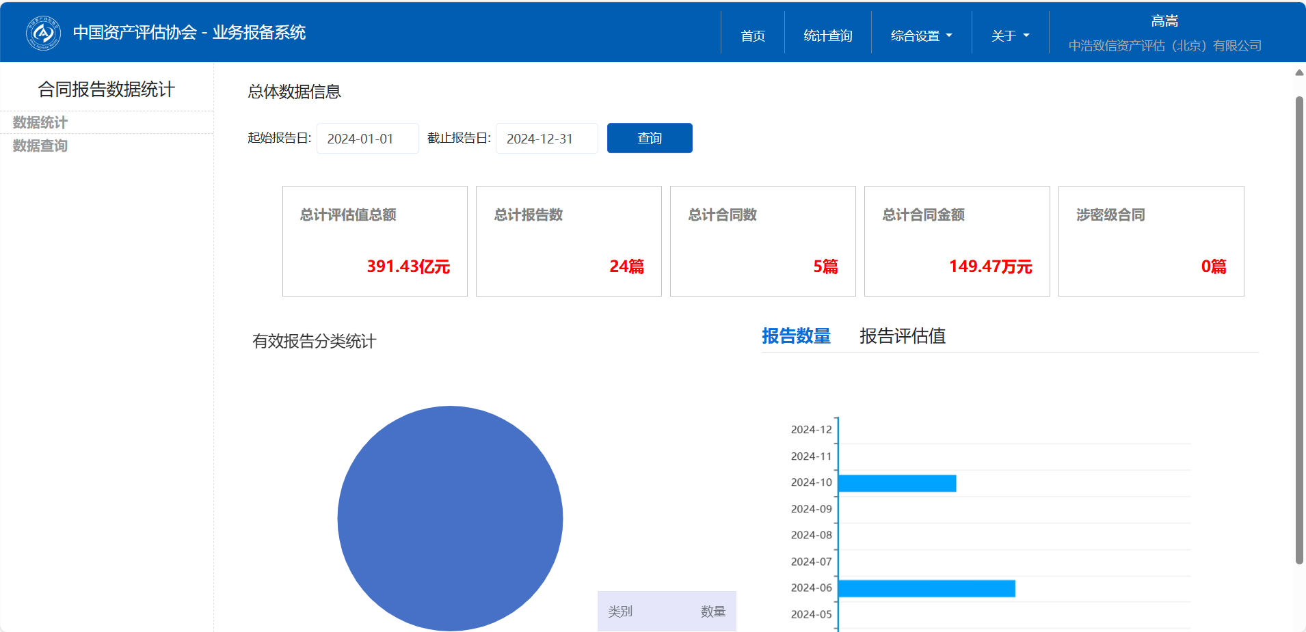
Task: Expand the 综合设置 dropdown menu
Action: [920, 36]
